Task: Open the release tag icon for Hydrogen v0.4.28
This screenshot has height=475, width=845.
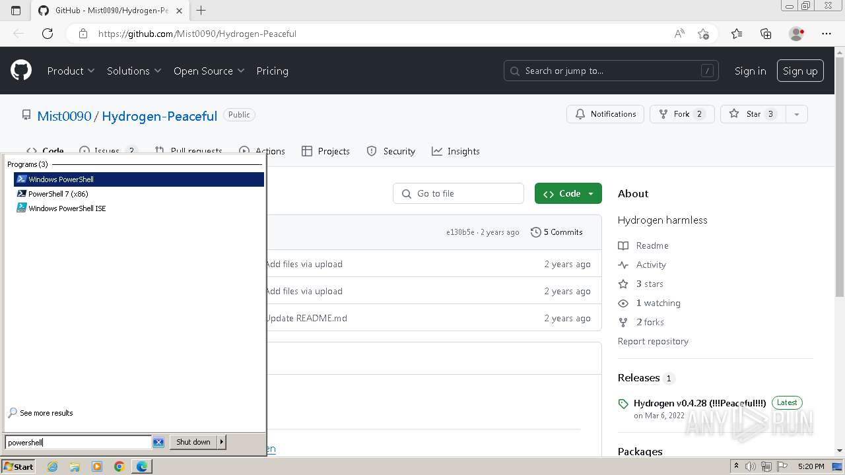Action: coord(623,404)
